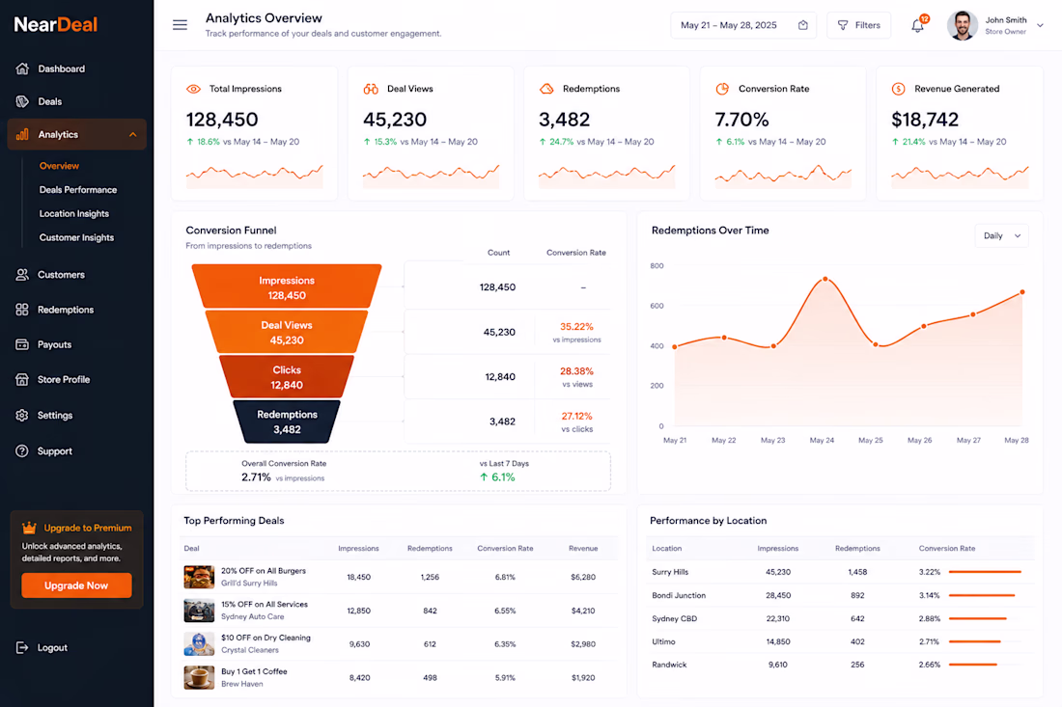Image resolution: width=1062 pixels, height=707 pixels.
Task: Select Overview in the Analytics submenu
Action: [59, 166]
